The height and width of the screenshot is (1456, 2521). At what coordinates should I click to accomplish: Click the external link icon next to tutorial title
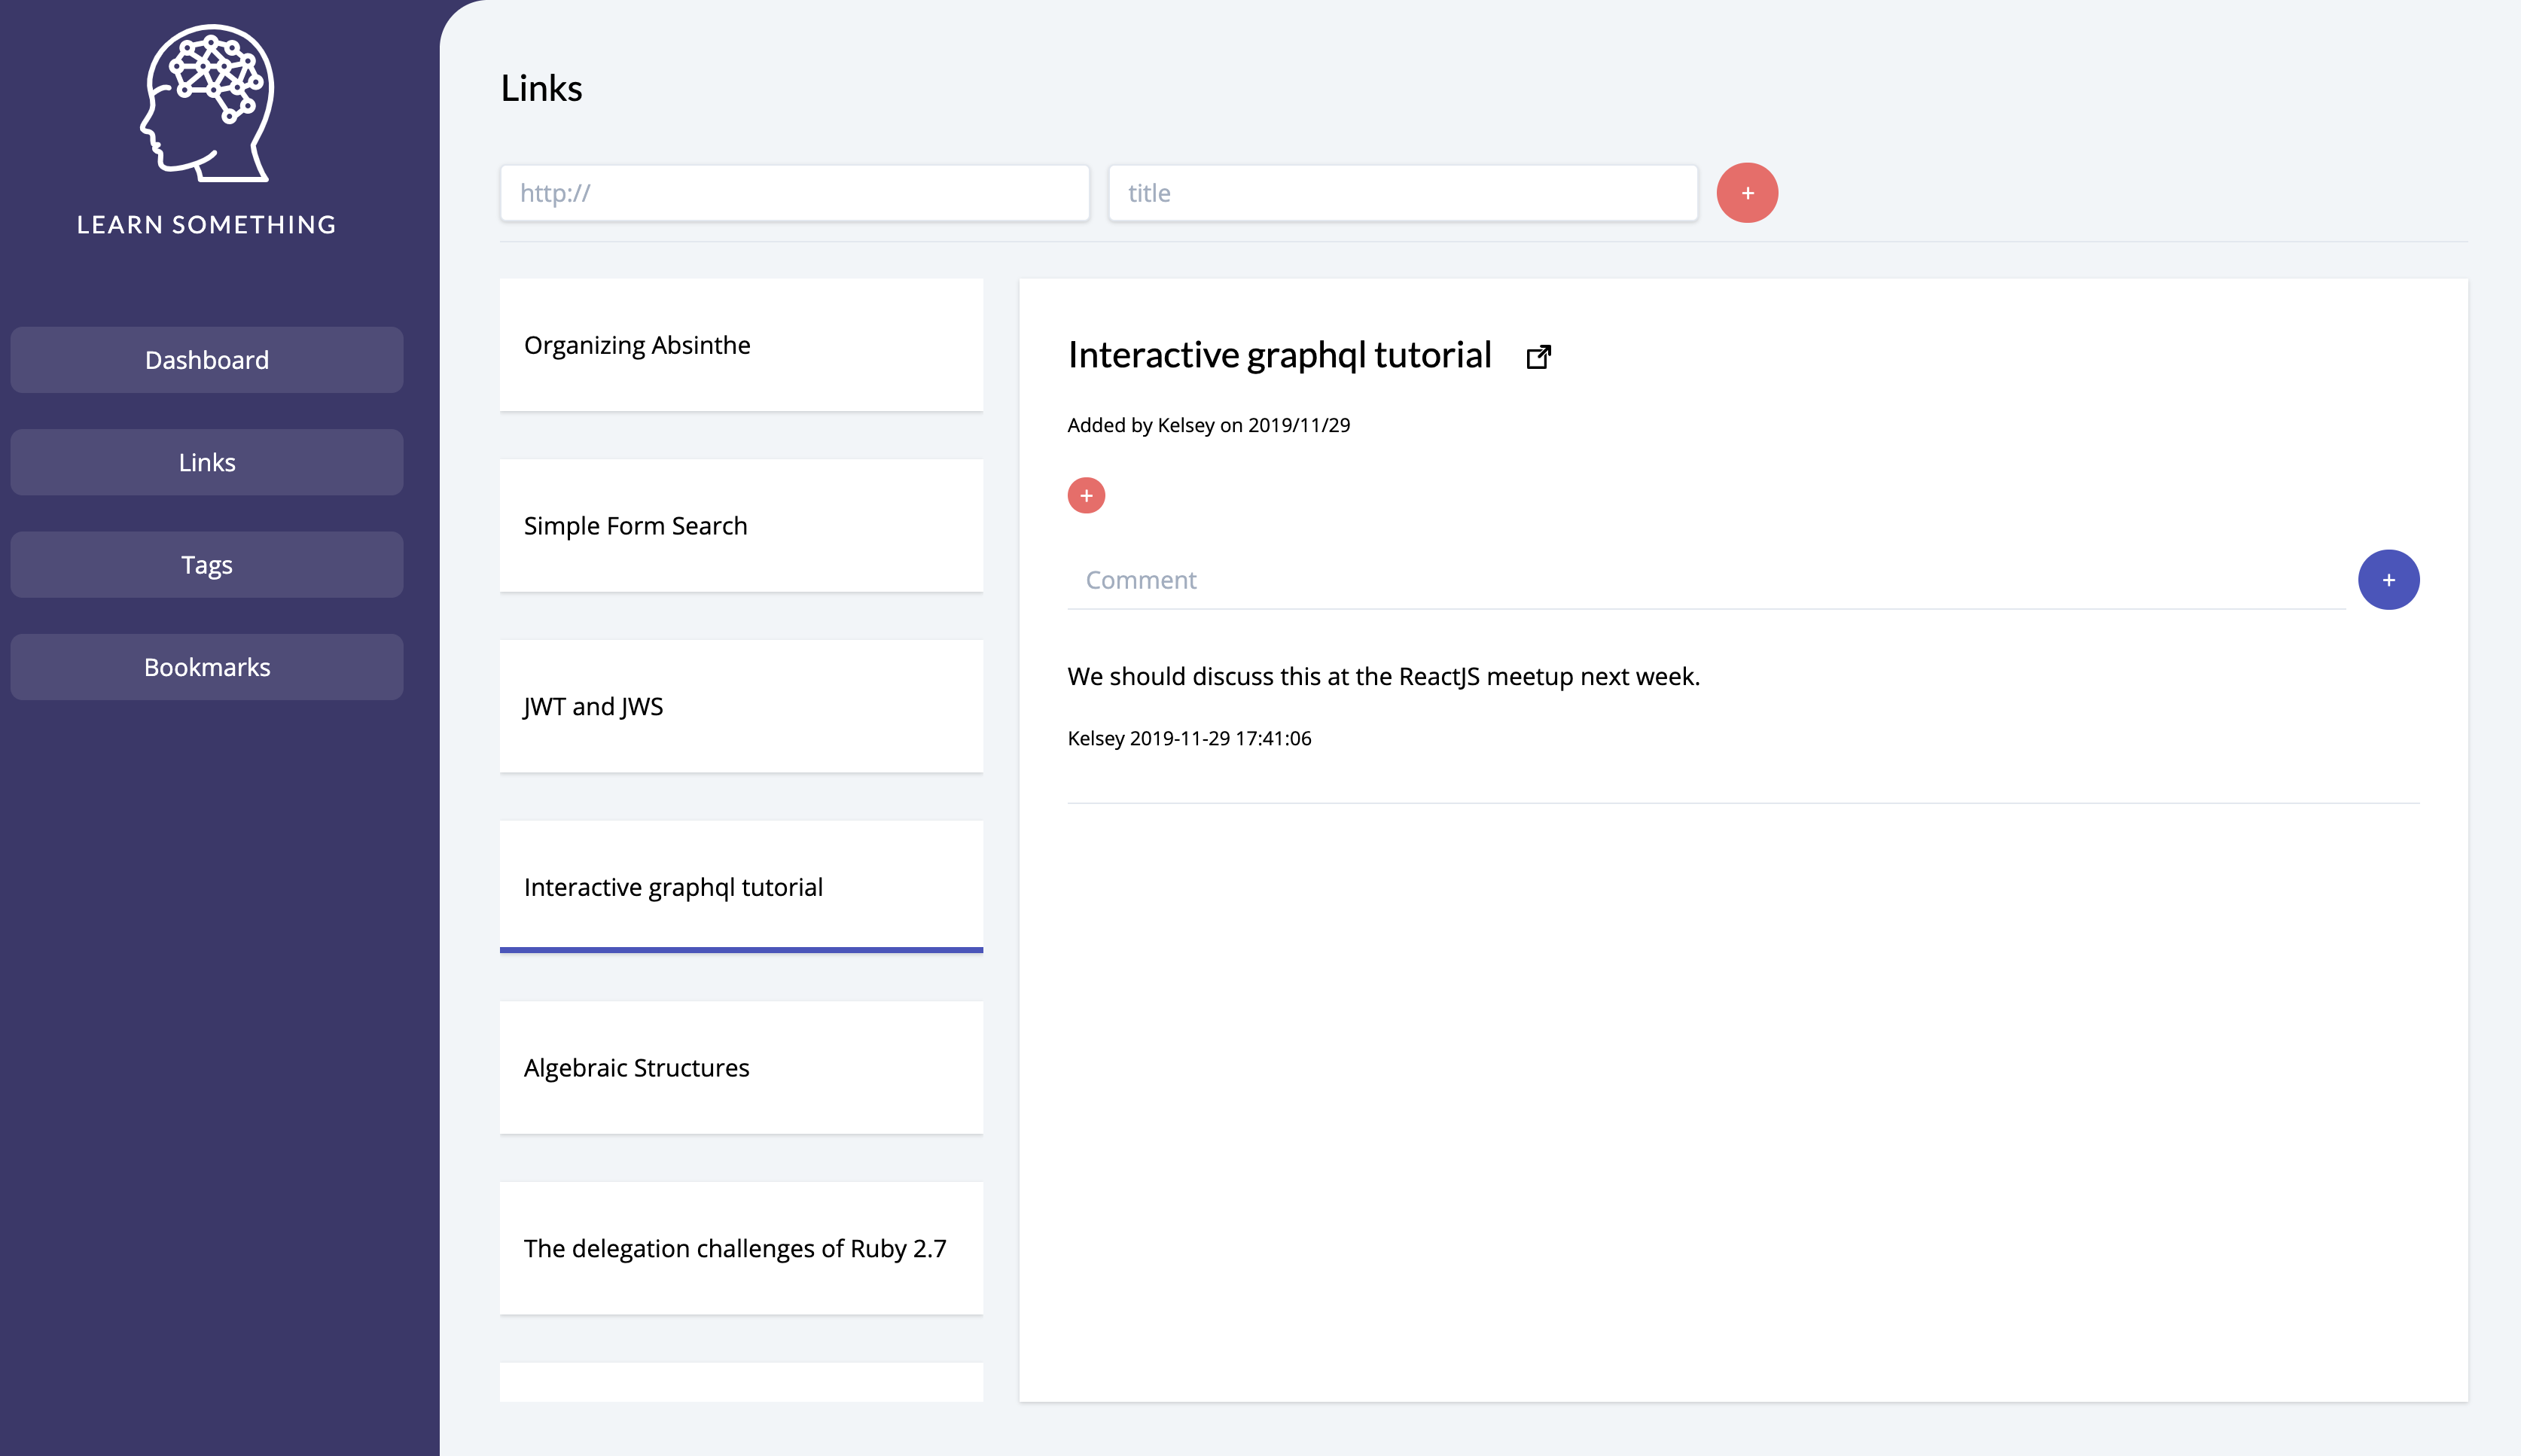pyautogui.click(x=1537, y=354)
